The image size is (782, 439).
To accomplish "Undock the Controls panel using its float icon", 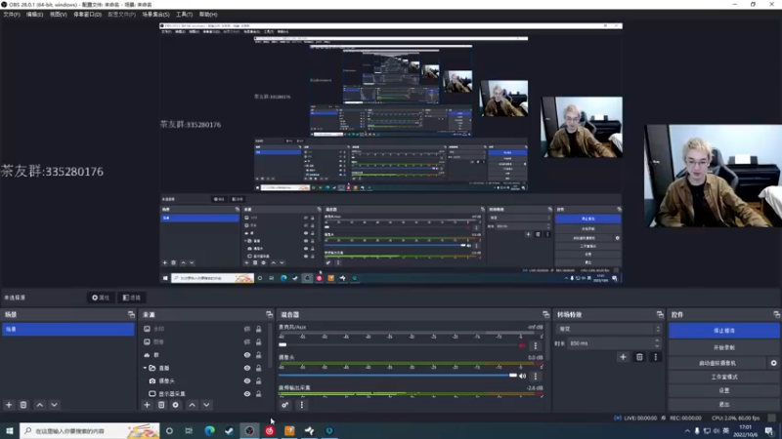I will pyautogui.click(x=776, y=314).
